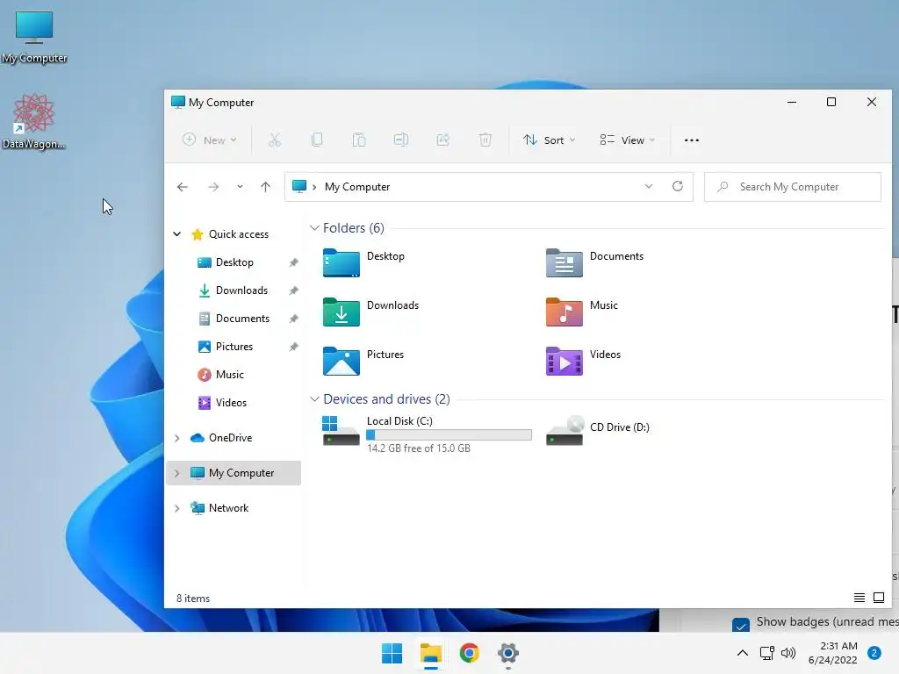Select Documents in Quick access
899x674 pixels.
[x=242, y=319]
